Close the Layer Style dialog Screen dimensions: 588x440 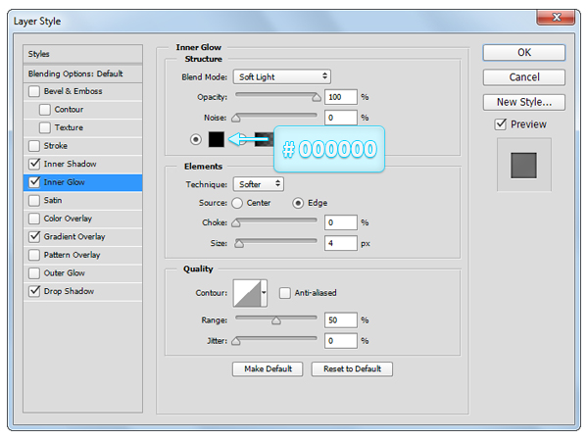pyautogui.click(x=555, y=18)
